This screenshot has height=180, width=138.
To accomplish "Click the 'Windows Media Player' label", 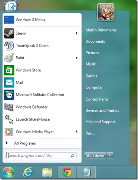I will tap(35, 132).
